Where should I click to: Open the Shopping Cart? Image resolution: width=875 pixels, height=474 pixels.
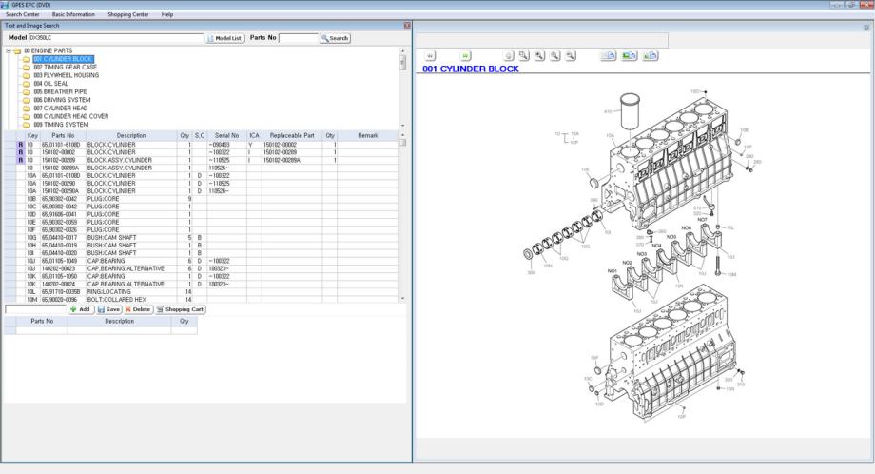click(x=181, y=309)
